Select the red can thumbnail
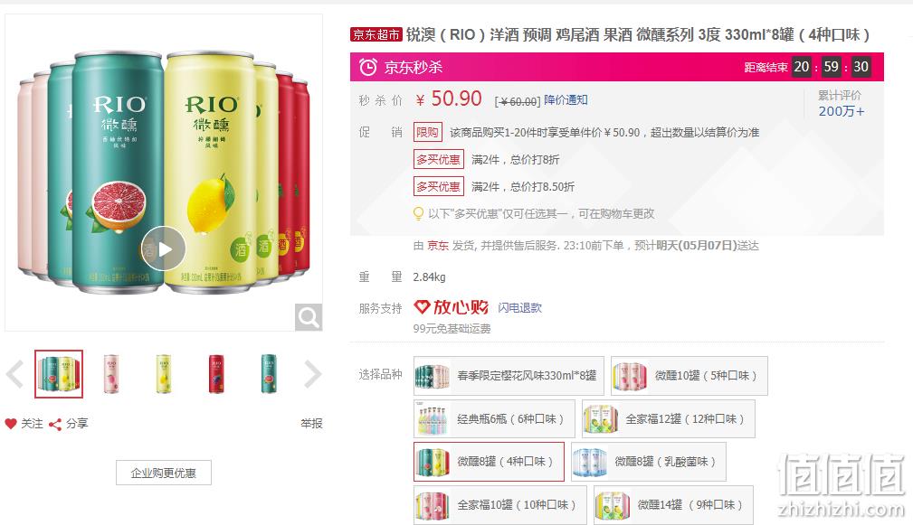 click(216, 374)
